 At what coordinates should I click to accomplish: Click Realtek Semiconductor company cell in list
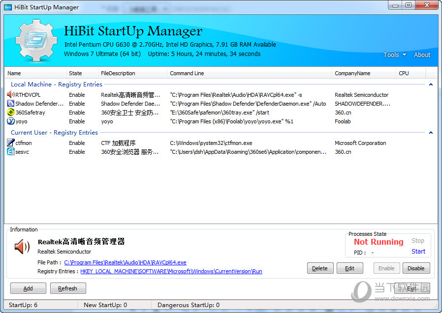361,95
